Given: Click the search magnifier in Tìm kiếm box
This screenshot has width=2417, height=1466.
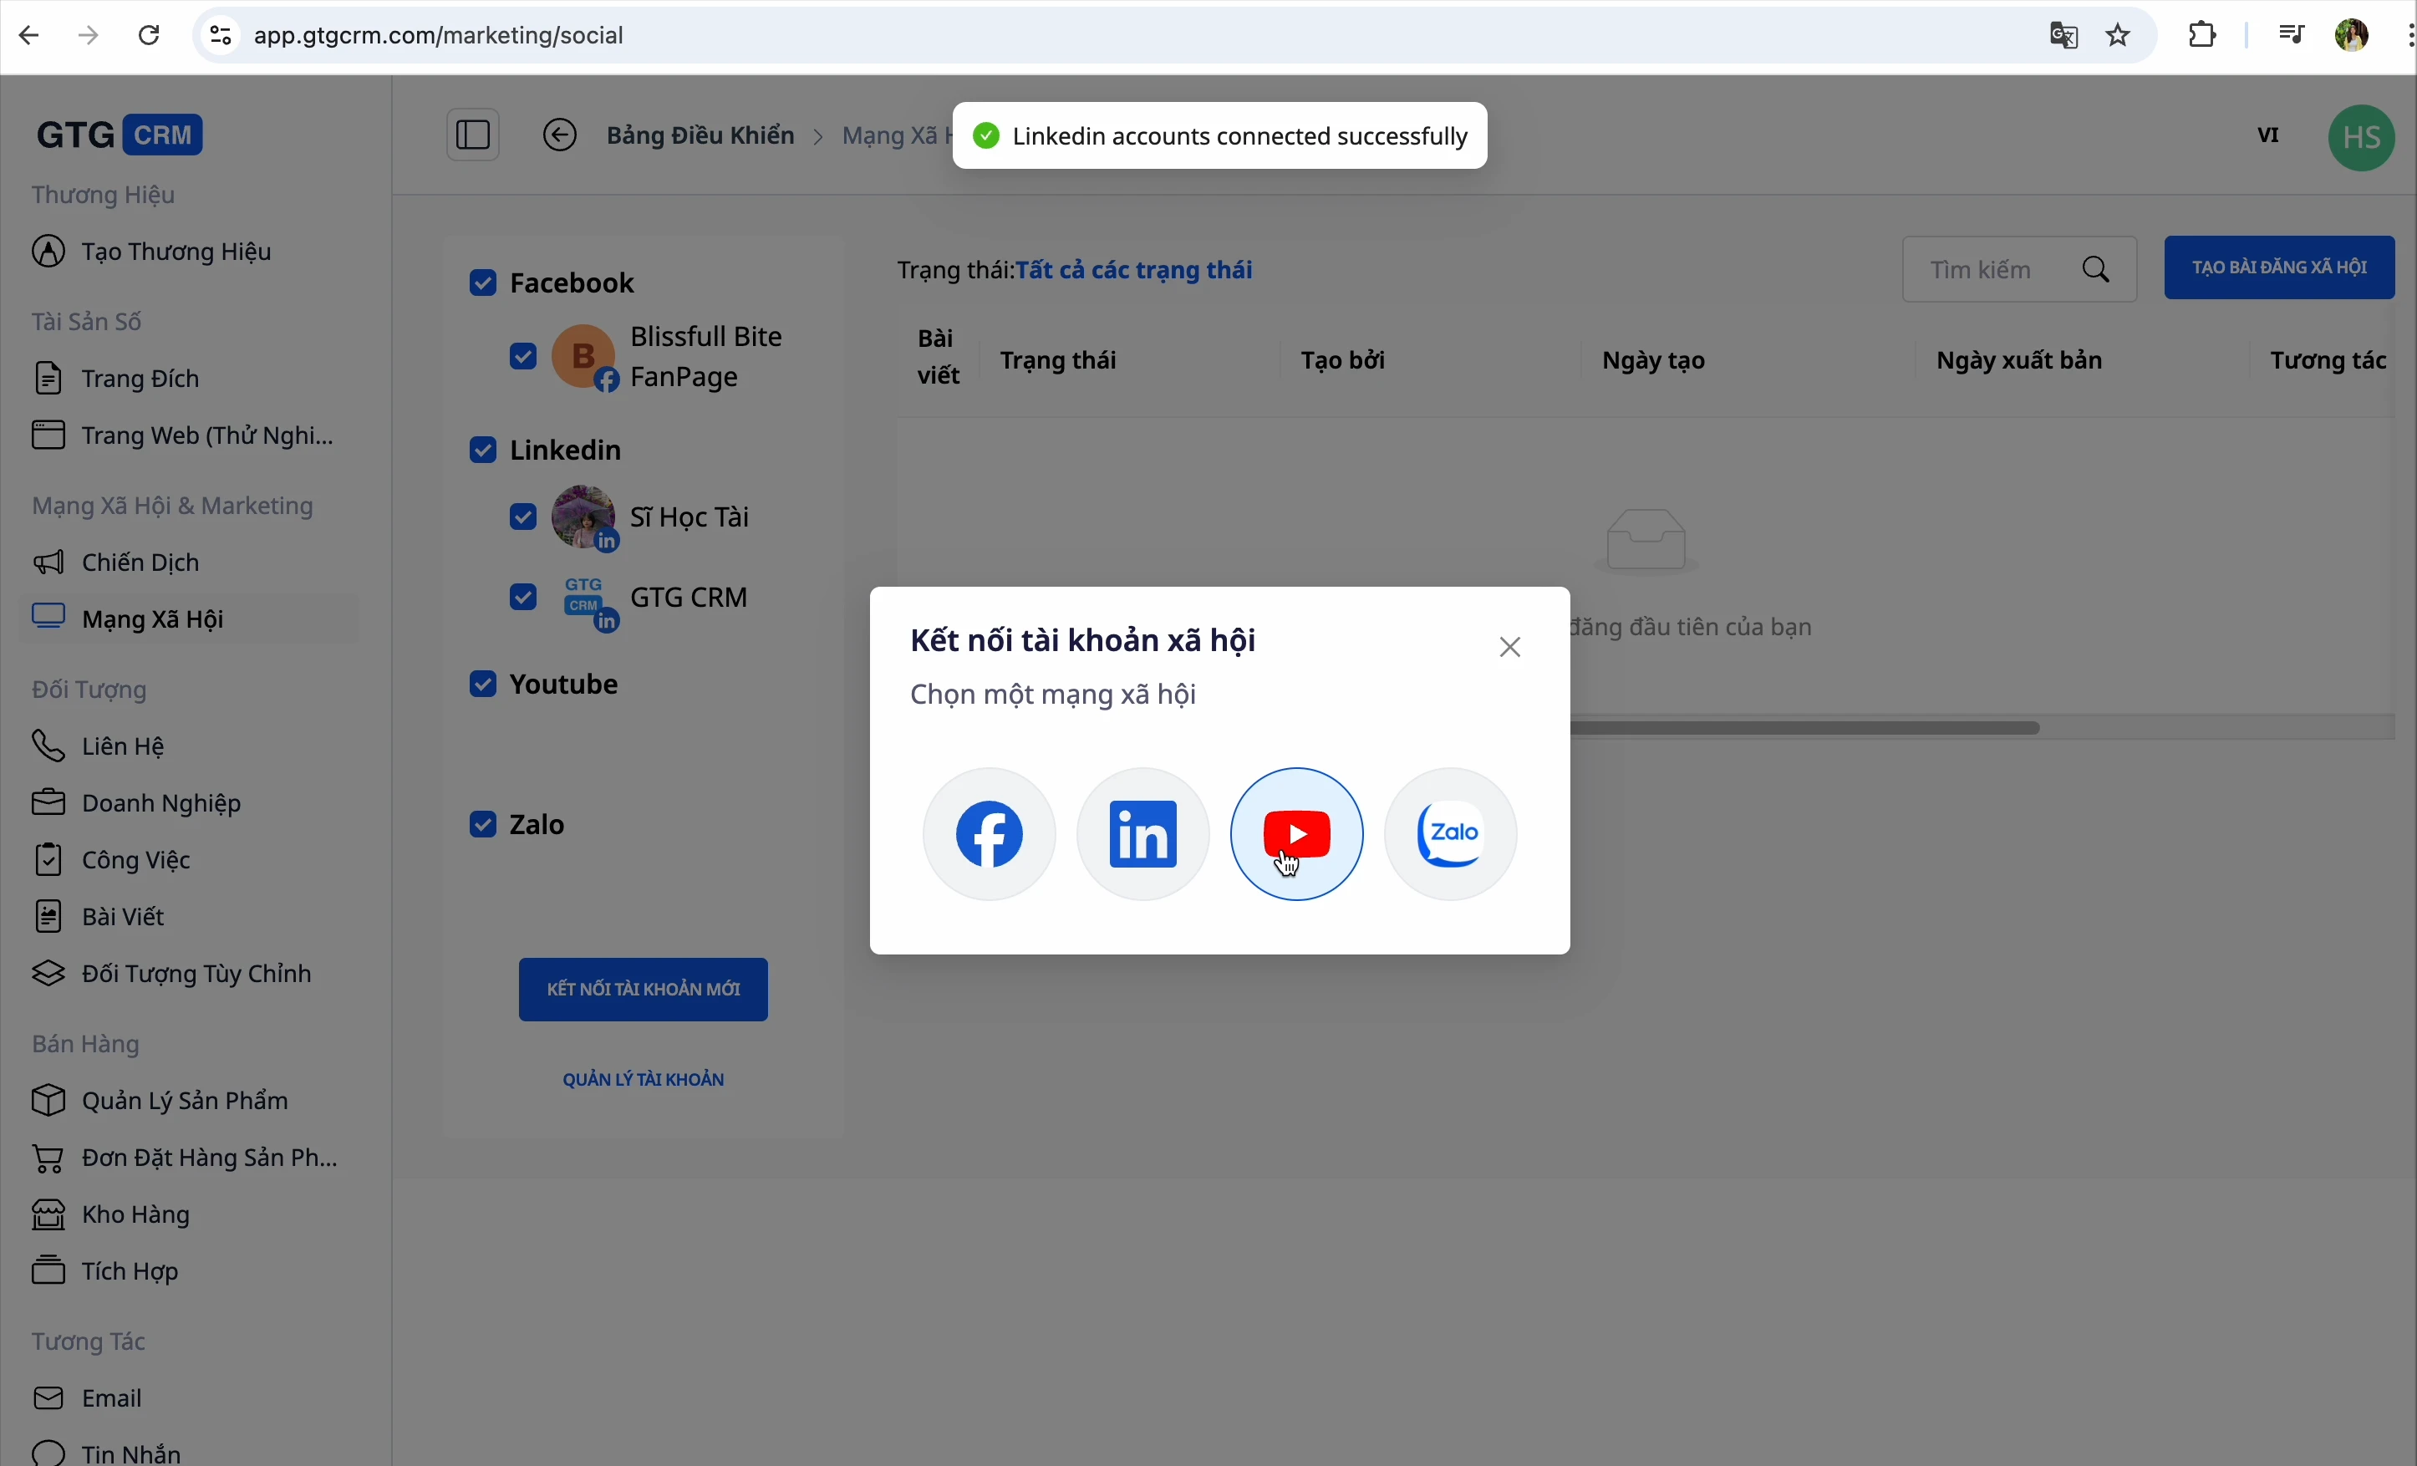Looking at the screenshot, I should [2097, 269].
